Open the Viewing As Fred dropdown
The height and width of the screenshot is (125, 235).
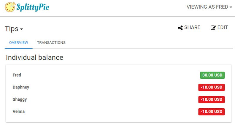(x=209, y=7)
